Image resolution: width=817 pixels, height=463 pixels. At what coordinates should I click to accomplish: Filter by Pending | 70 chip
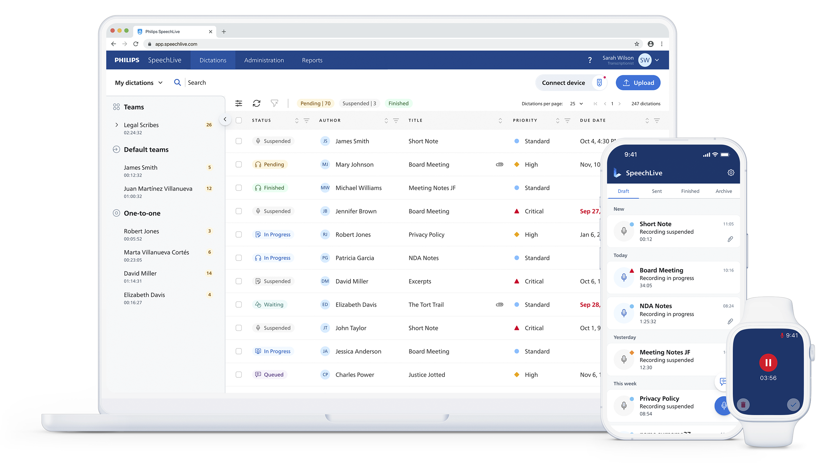(x=315, y=103)
